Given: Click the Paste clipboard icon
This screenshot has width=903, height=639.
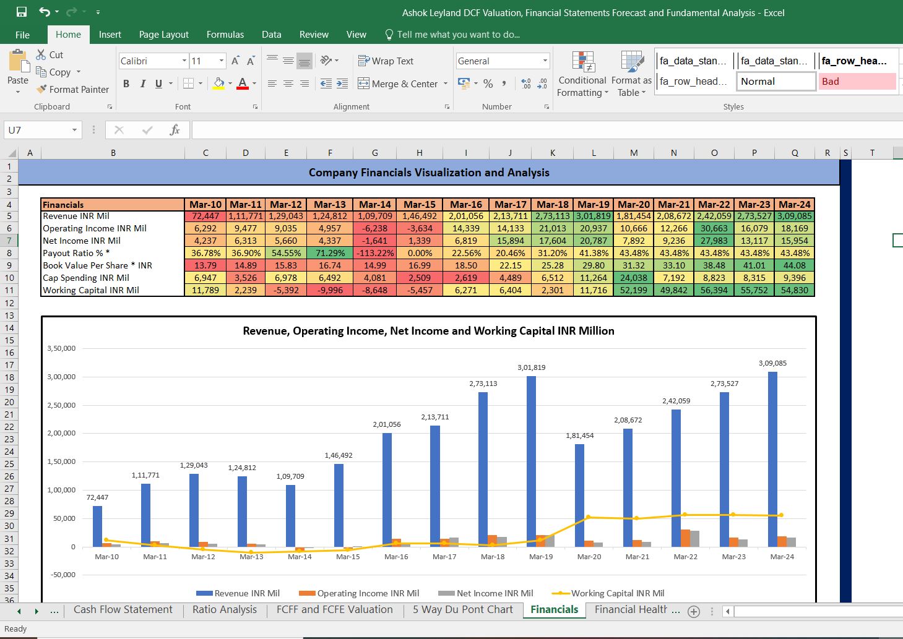Looking at the screenshot, I should coord(18,62).
